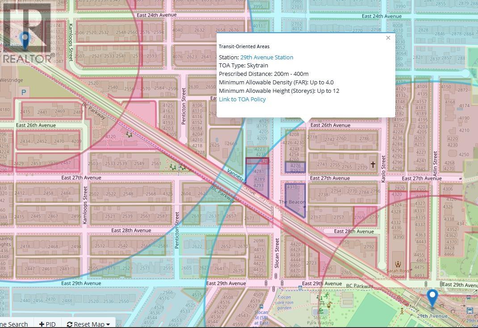Click the Atlin Street label
This screenshot has height=328, width=478.
(435, 164)
